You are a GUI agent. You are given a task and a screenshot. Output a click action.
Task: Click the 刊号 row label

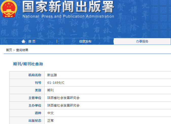38,83
